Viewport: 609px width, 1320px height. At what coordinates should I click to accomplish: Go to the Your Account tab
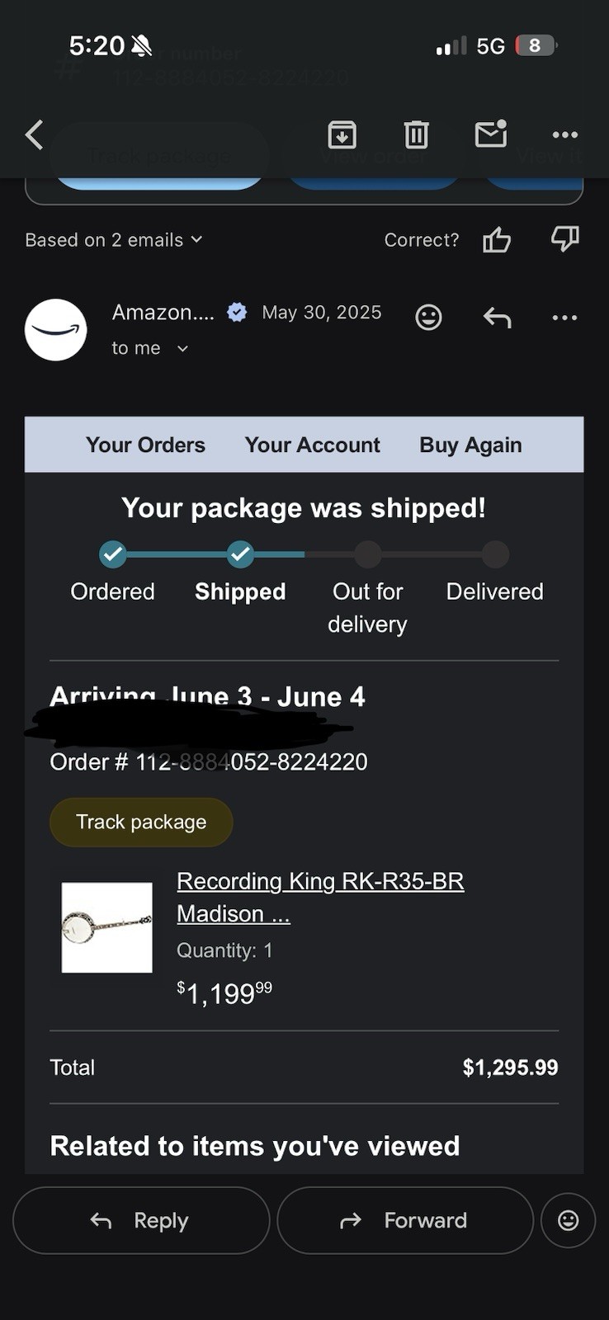[x=312, y=445]
